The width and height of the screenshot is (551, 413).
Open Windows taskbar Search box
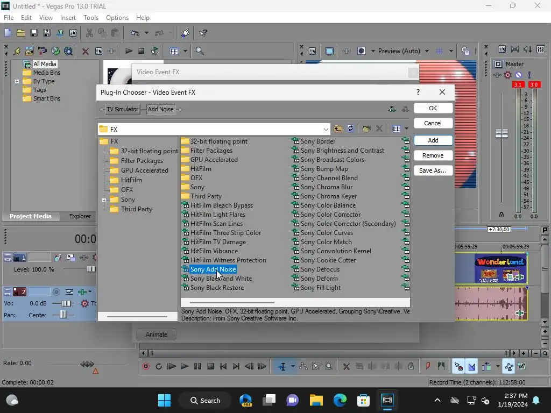click(205, 401)
